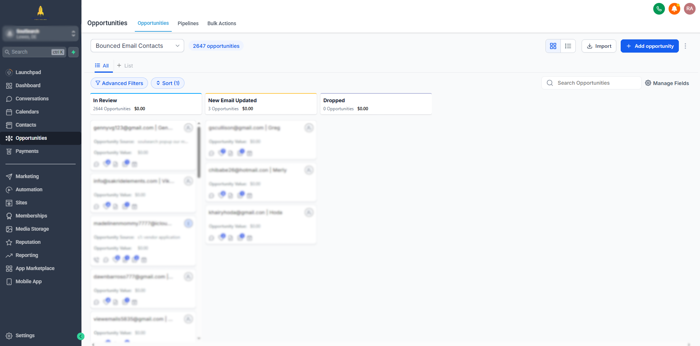Viewport: 700px width, 346px height.
Task: Focus the Search Opportunities field
Action: coord(596,83)
